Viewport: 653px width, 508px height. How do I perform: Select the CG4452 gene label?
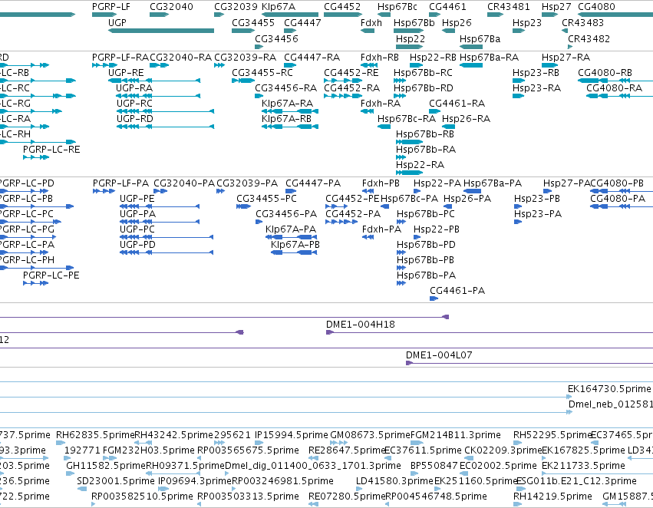(342, 7)
